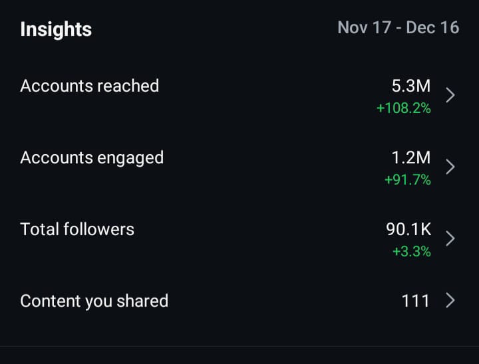Screen dimensions: 479x364
Task: Open Accounts reached details chevron
Action: [x=450, y=95]
